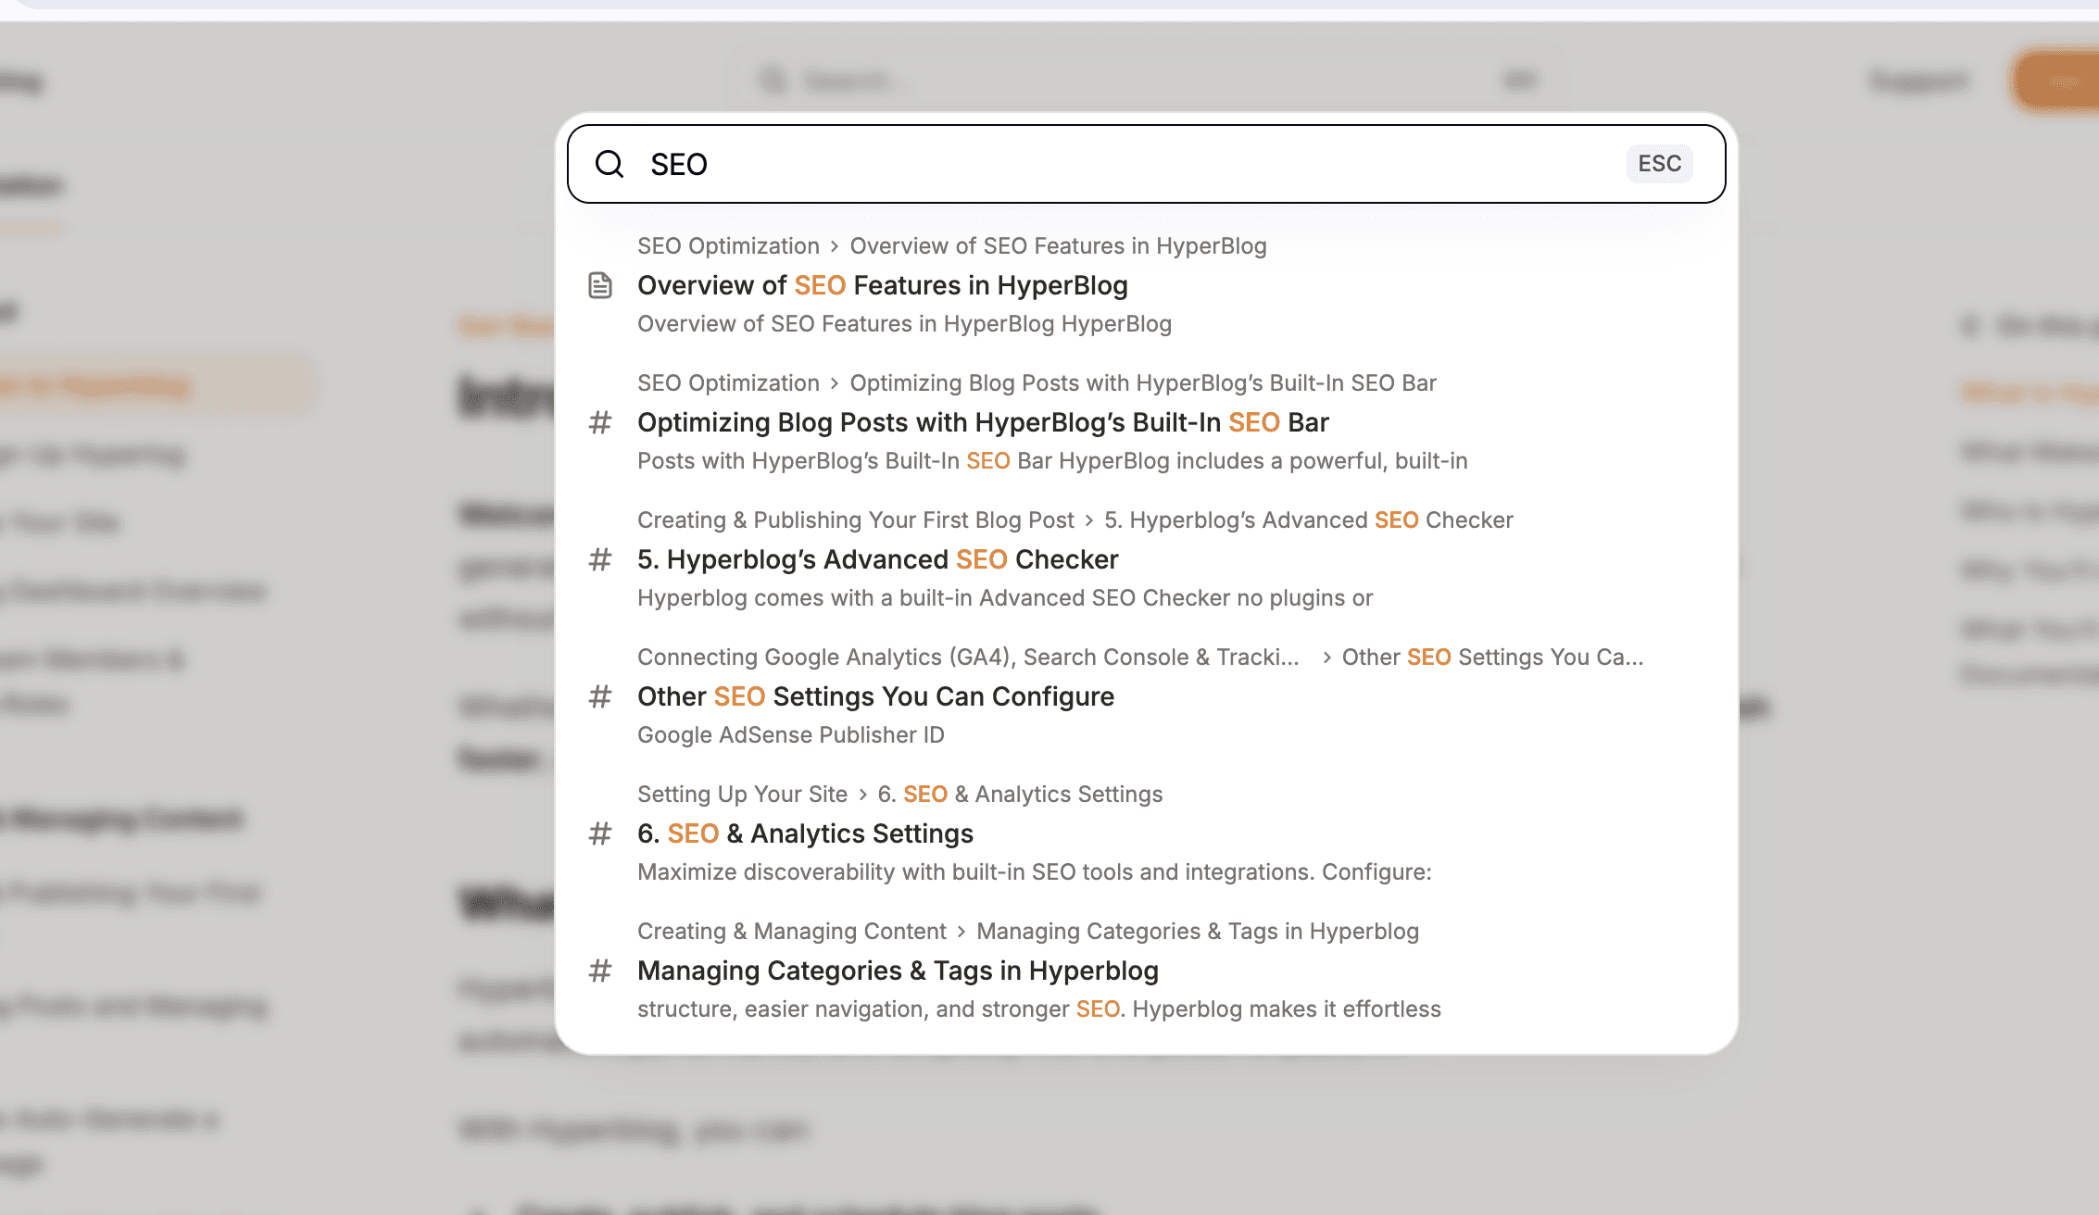Screen dimensions: 2099x1215
Task: Click hash icon beside SEO & Analytics Settings
Action: click(x=600, y=833)
